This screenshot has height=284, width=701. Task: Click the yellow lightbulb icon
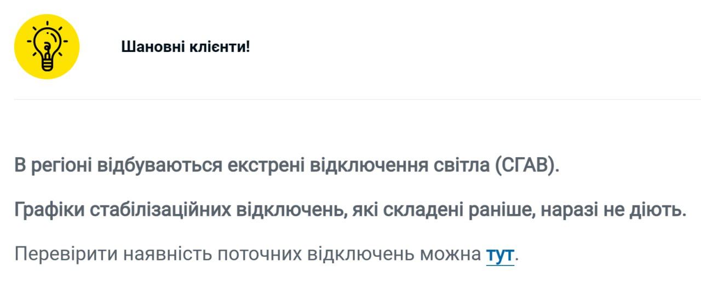coord(47,47)
